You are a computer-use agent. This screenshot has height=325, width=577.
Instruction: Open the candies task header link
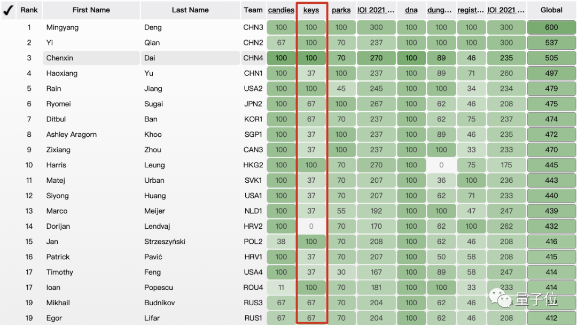coord(281,10)
